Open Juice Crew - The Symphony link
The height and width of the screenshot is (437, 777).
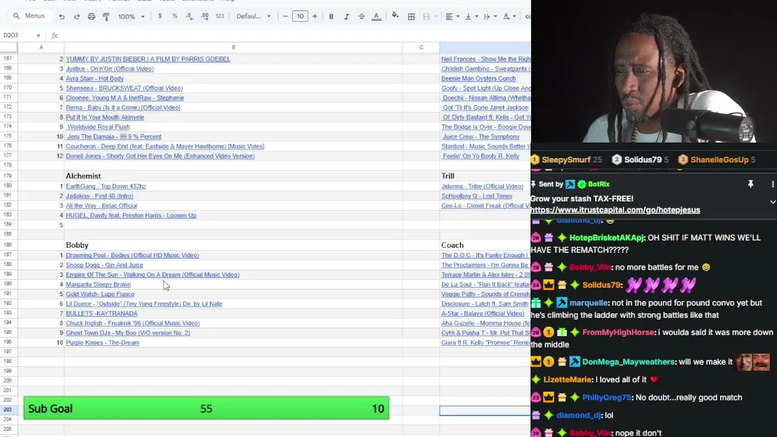[481, 137]
